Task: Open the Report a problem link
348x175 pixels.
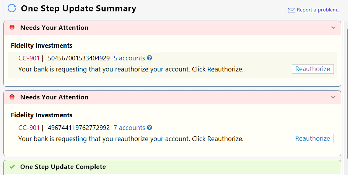Action: coord(318,10)
